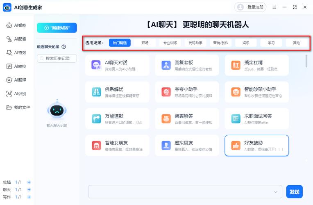The width and height of the screenshot is (313, 205).
Task: Expand the message input dropdown arrow
Action: 276,192
